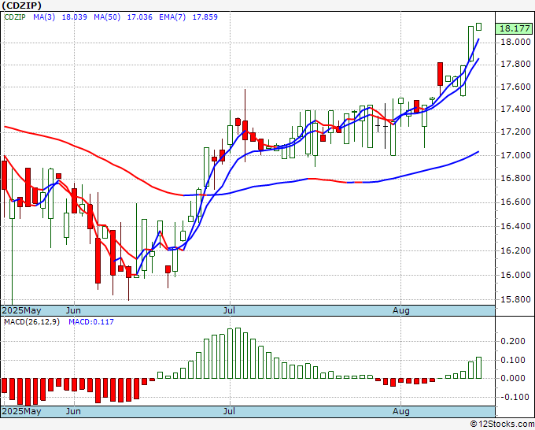Click the 15.800 price axis label
Viewport: 535px width, 430px height.
(515, 299)
